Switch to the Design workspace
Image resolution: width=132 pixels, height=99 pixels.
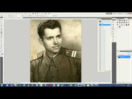[x=115, y=13]
